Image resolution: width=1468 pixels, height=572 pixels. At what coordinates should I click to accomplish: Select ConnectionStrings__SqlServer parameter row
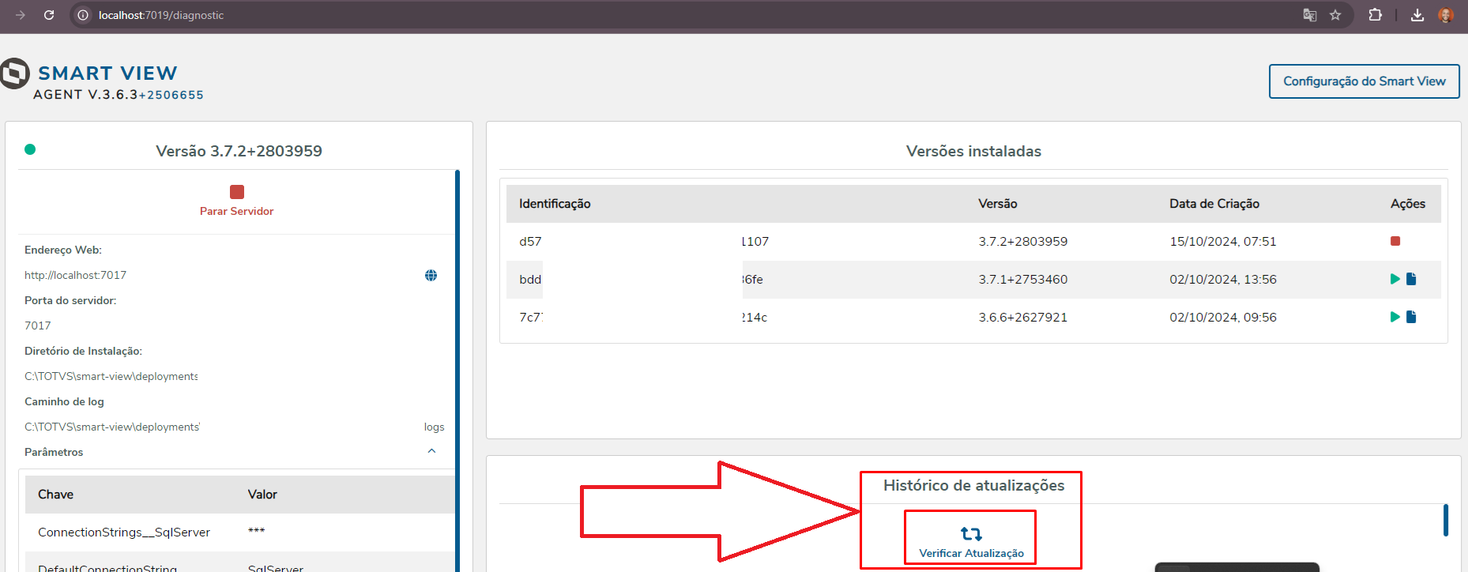[x=239, y=532]
